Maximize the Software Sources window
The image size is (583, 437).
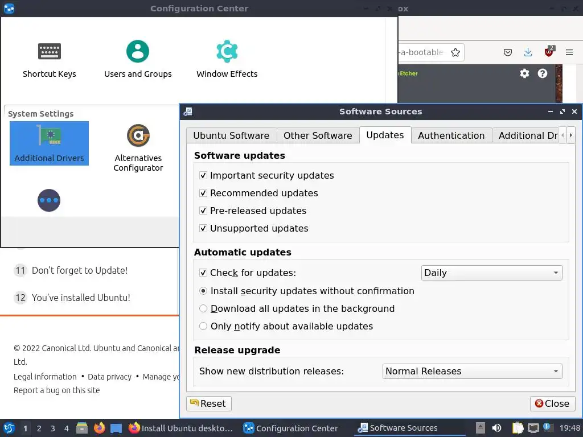click(562, 112)
